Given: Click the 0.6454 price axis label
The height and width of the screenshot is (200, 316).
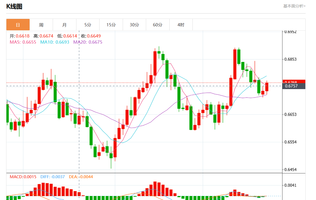Looking at the screenshot, I should pyautogui.click(x=290, y=170).
